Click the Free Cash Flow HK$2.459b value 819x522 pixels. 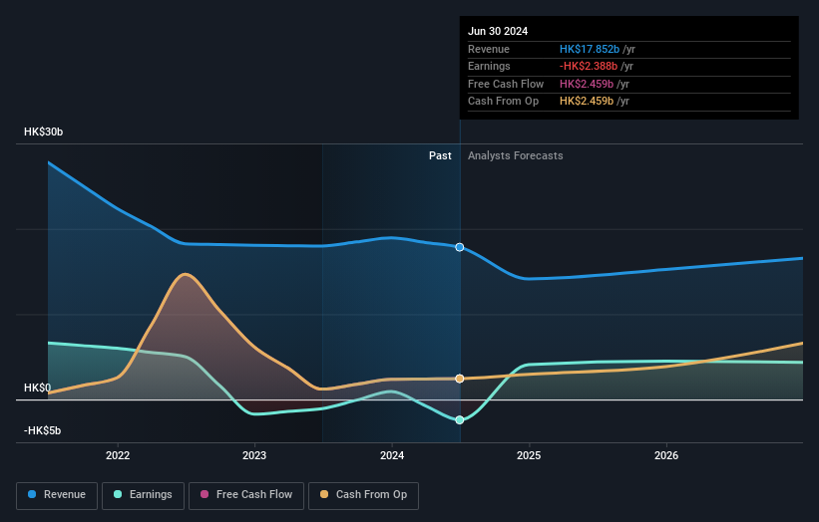(x=587, y=84)
